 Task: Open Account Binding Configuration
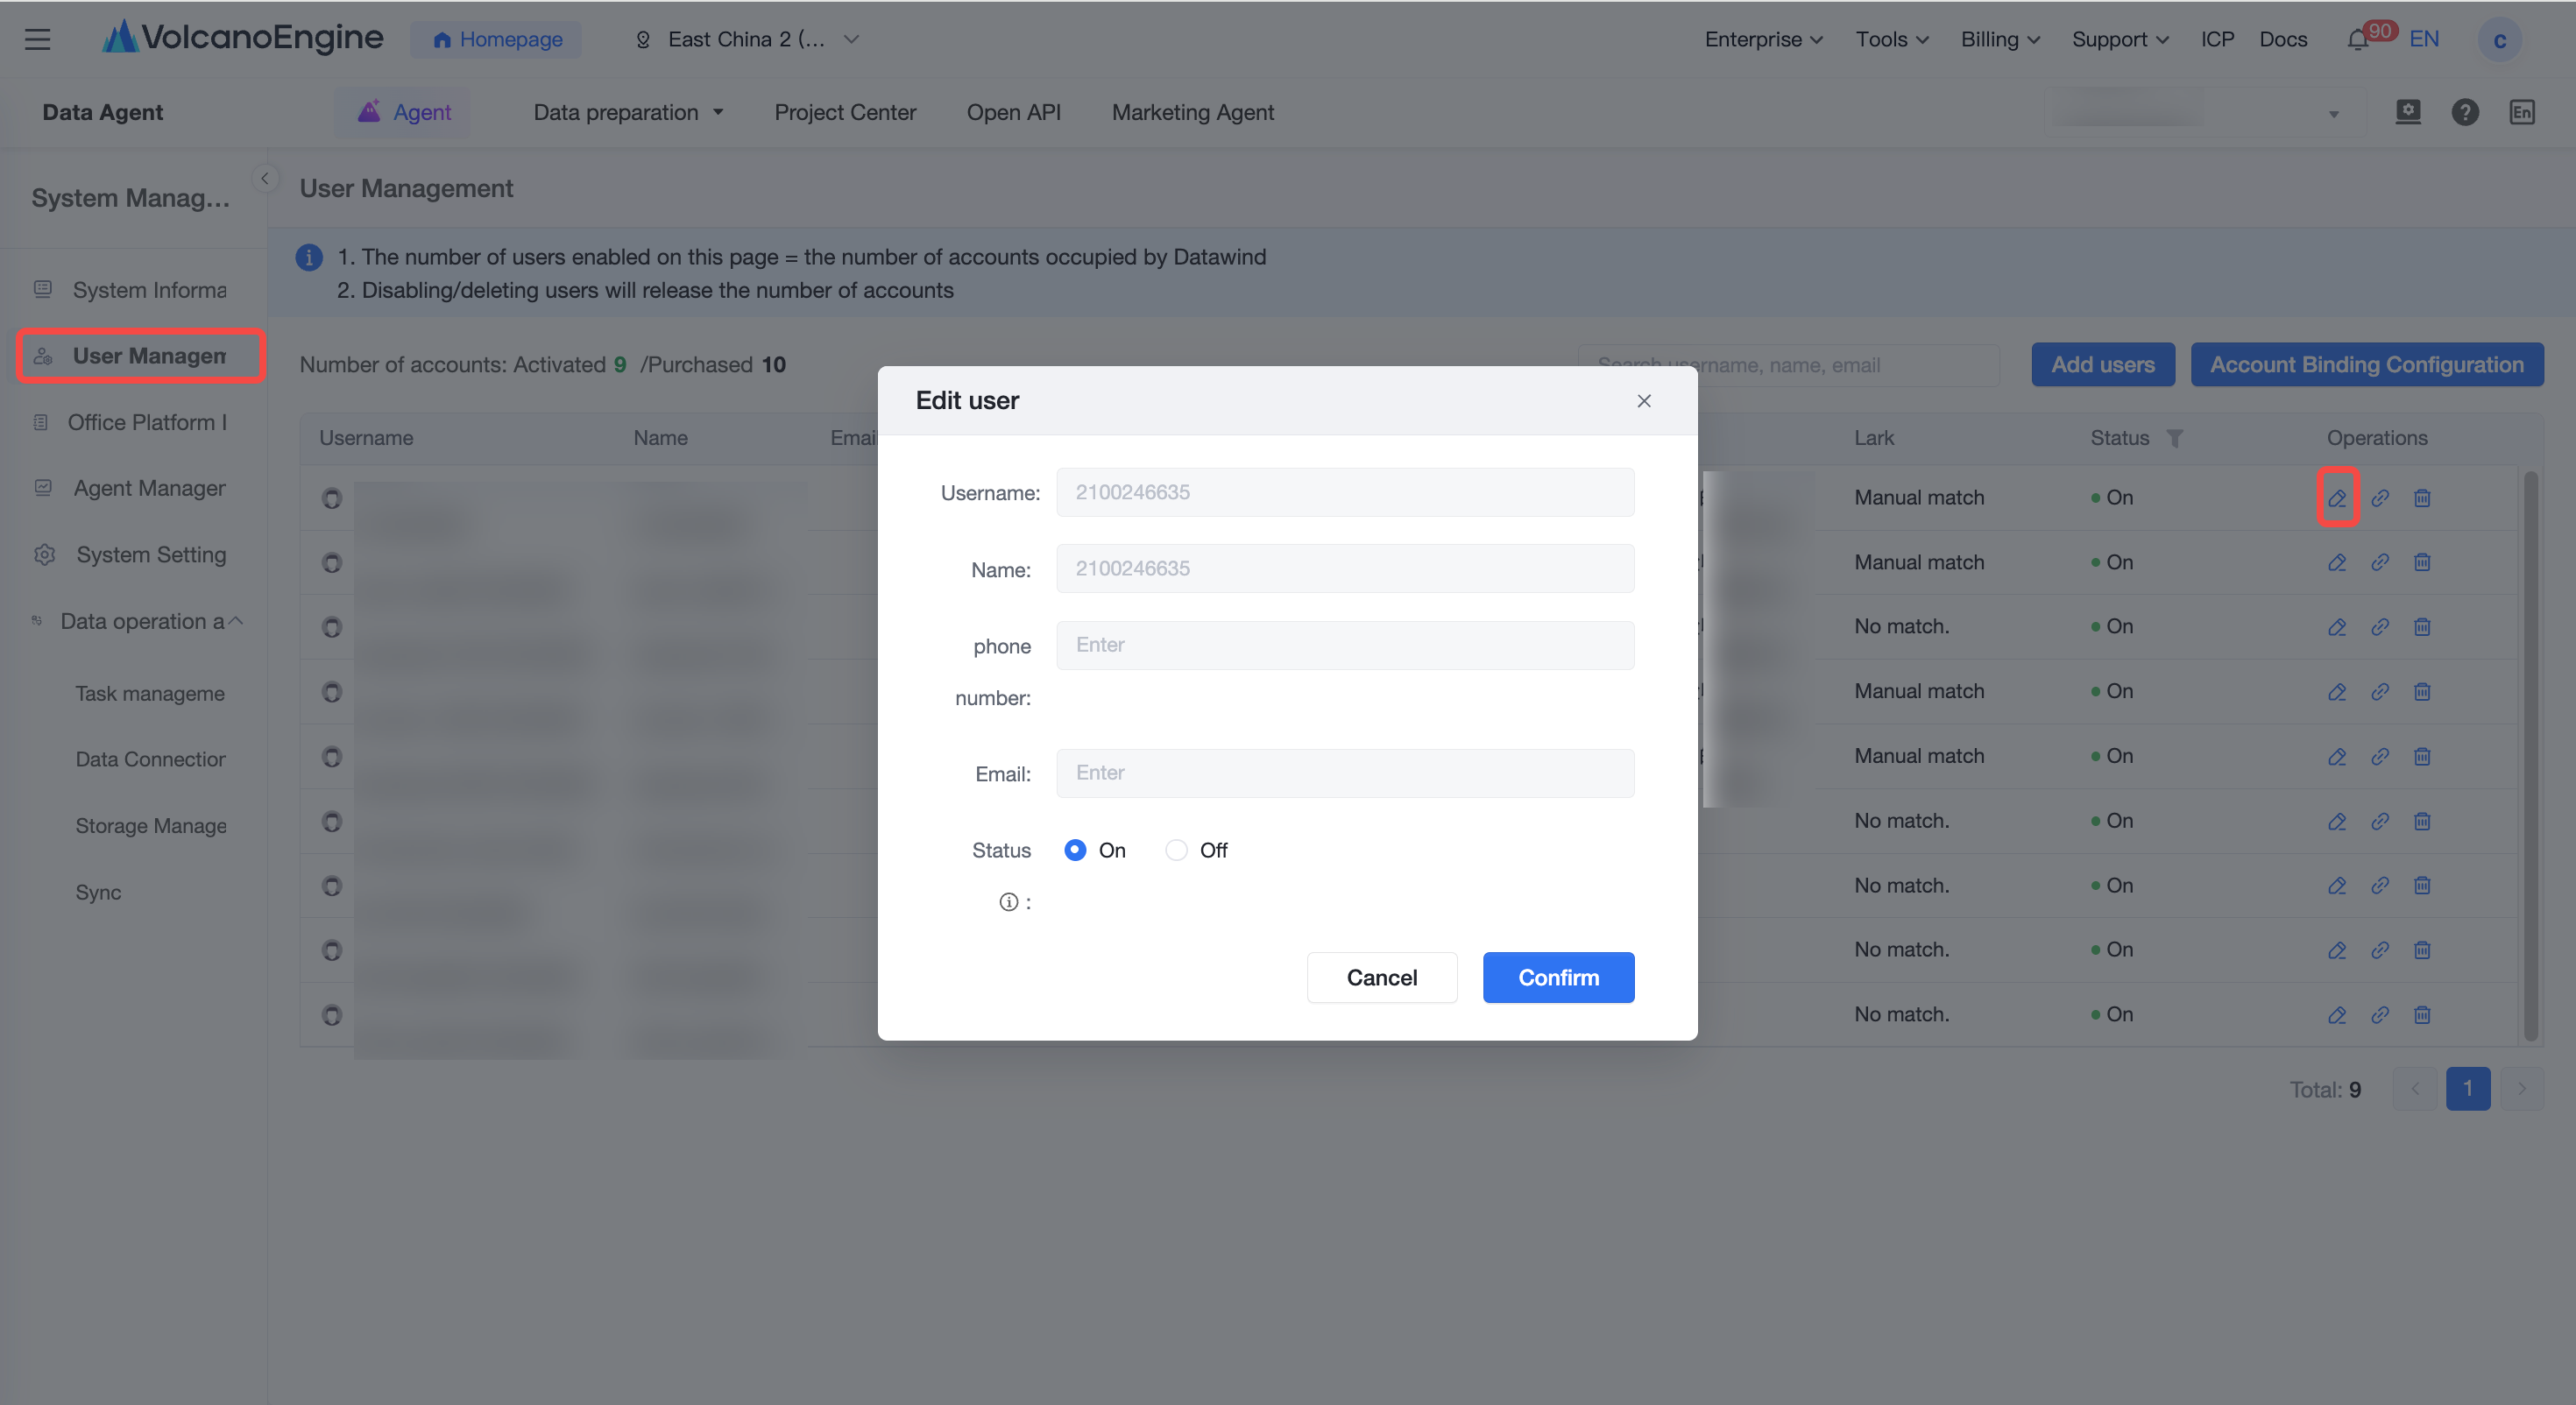point(2366,364)
